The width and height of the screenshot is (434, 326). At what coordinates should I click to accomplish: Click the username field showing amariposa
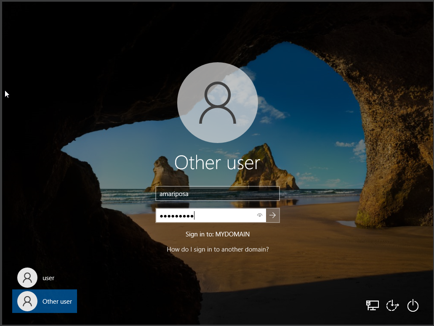pyautogui.click(x=217, y=193)
